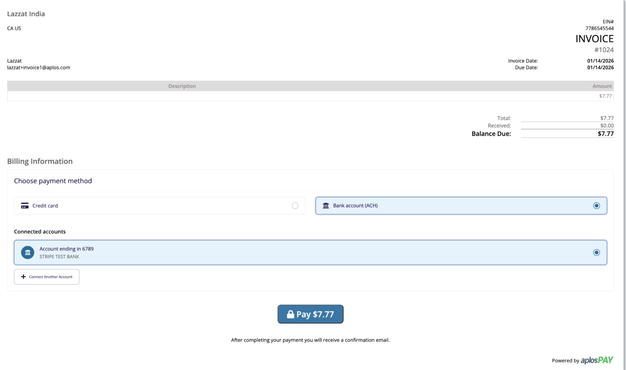Click the Amount column header
626x370 pixels.
point(602,86)
